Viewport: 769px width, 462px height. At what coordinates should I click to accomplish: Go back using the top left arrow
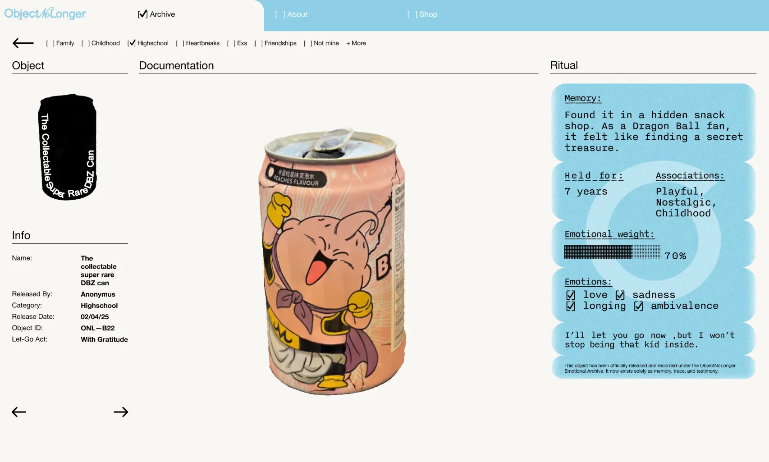point(23,43)
